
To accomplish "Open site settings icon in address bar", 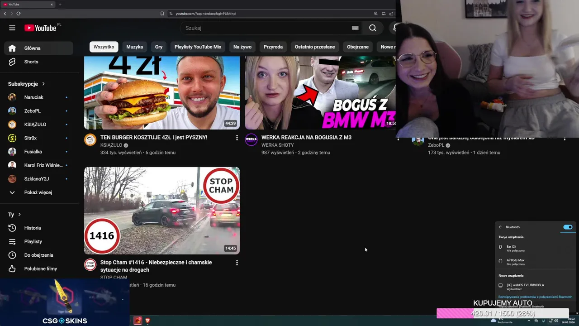I will point(171,14).
